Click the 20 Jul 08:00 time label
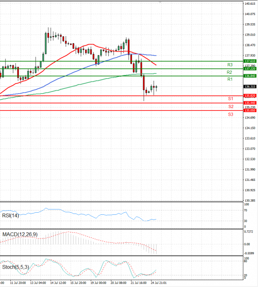 point(119,283)
